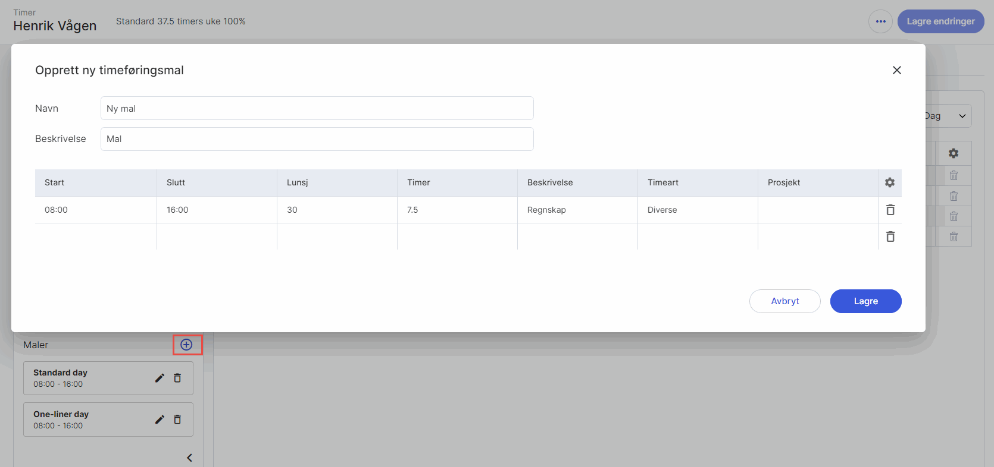
Task: Select the empty Prosjekt cell in first row
Action: [x=818, y=210]
